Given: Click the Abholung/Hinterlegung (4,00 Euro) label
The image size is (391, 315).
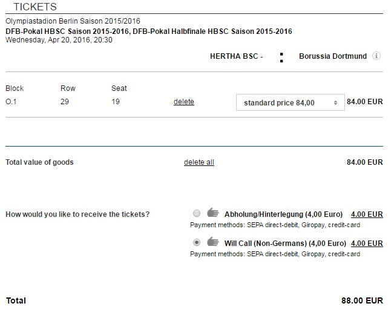Looking at the screenshot, I should [x=283, y=214].
